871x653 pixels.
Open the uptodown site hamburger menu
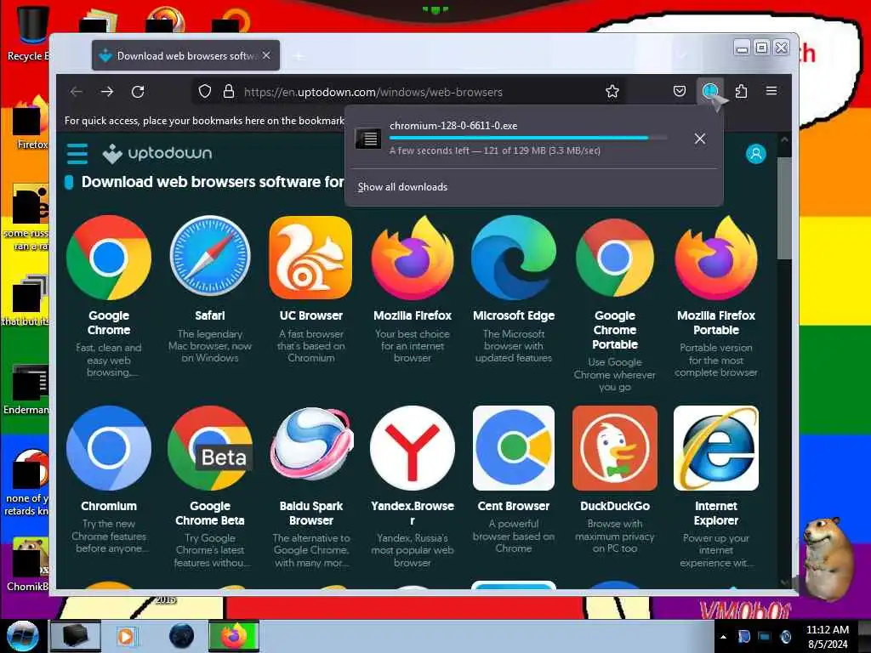point(77,154)
